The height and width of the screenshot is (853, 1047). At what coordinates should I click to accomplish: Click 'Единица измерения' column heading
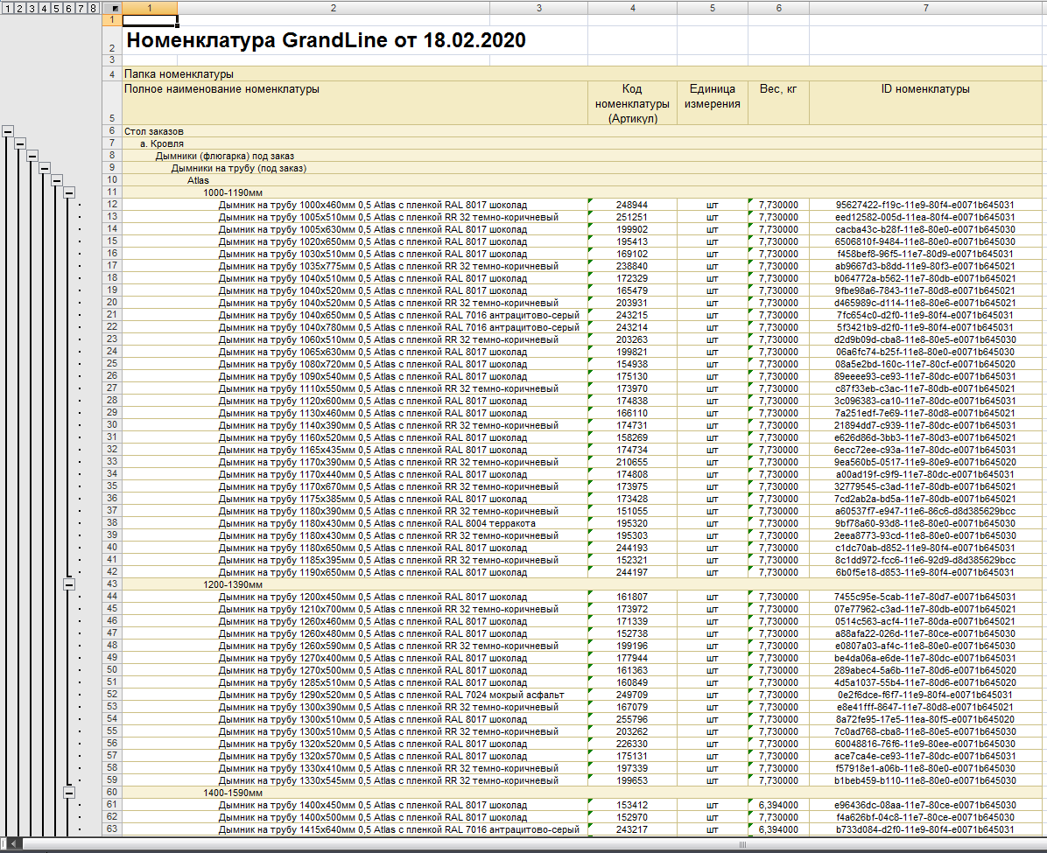(x=713, y=102)
